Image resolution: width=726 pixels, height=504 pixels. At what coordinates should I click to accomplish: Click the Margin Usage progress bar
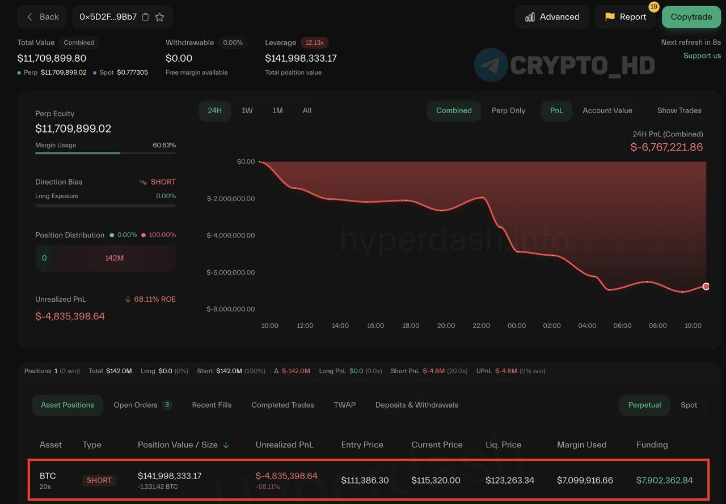pyautogui.click(x=105, y=153)
